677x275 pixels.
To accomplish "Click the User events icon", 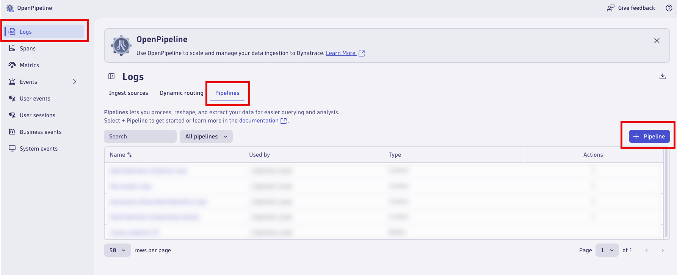I will [x=12, y=98].
